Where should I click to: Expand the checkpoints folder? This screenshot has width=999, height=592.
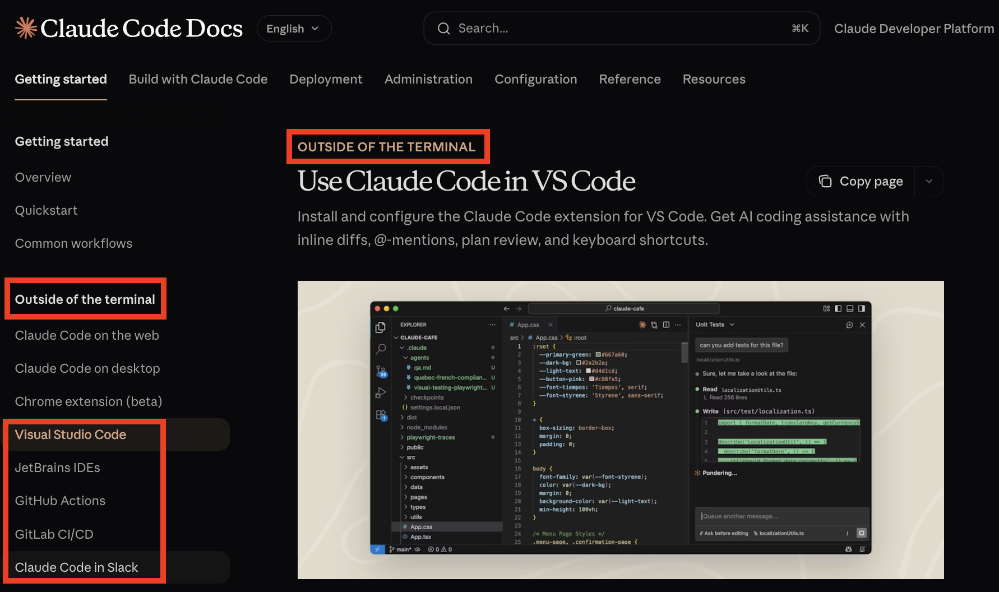[x=423, y=397]
